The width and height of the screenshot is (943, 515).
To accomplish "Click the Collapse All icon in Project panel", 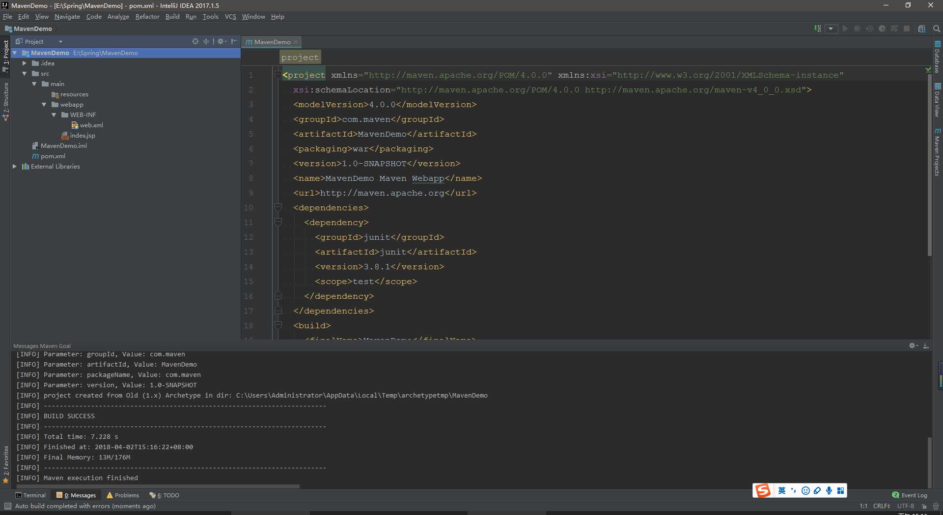I will 206,41.
